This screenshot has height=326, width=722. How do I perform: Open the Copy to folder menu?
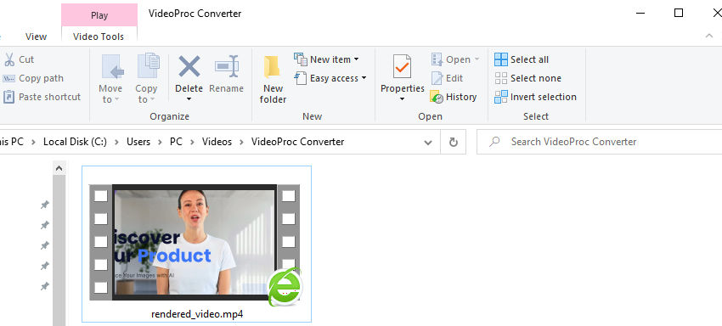(146, 79)
